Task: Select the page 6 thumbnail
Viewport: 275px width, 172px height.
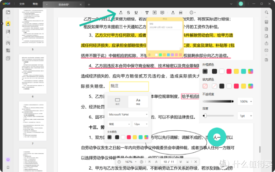Action: (33, 74)
